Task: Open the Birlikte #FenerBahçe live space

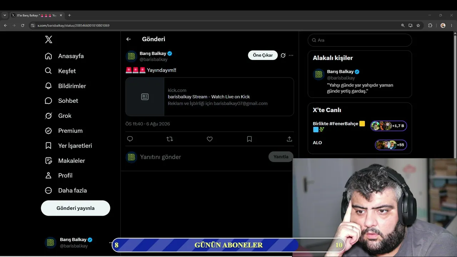Action: tap(360, 126)
